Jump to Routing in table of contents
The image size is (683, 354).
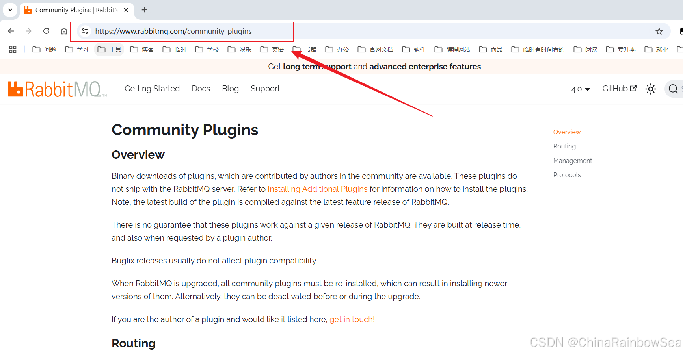pos(564,146)
